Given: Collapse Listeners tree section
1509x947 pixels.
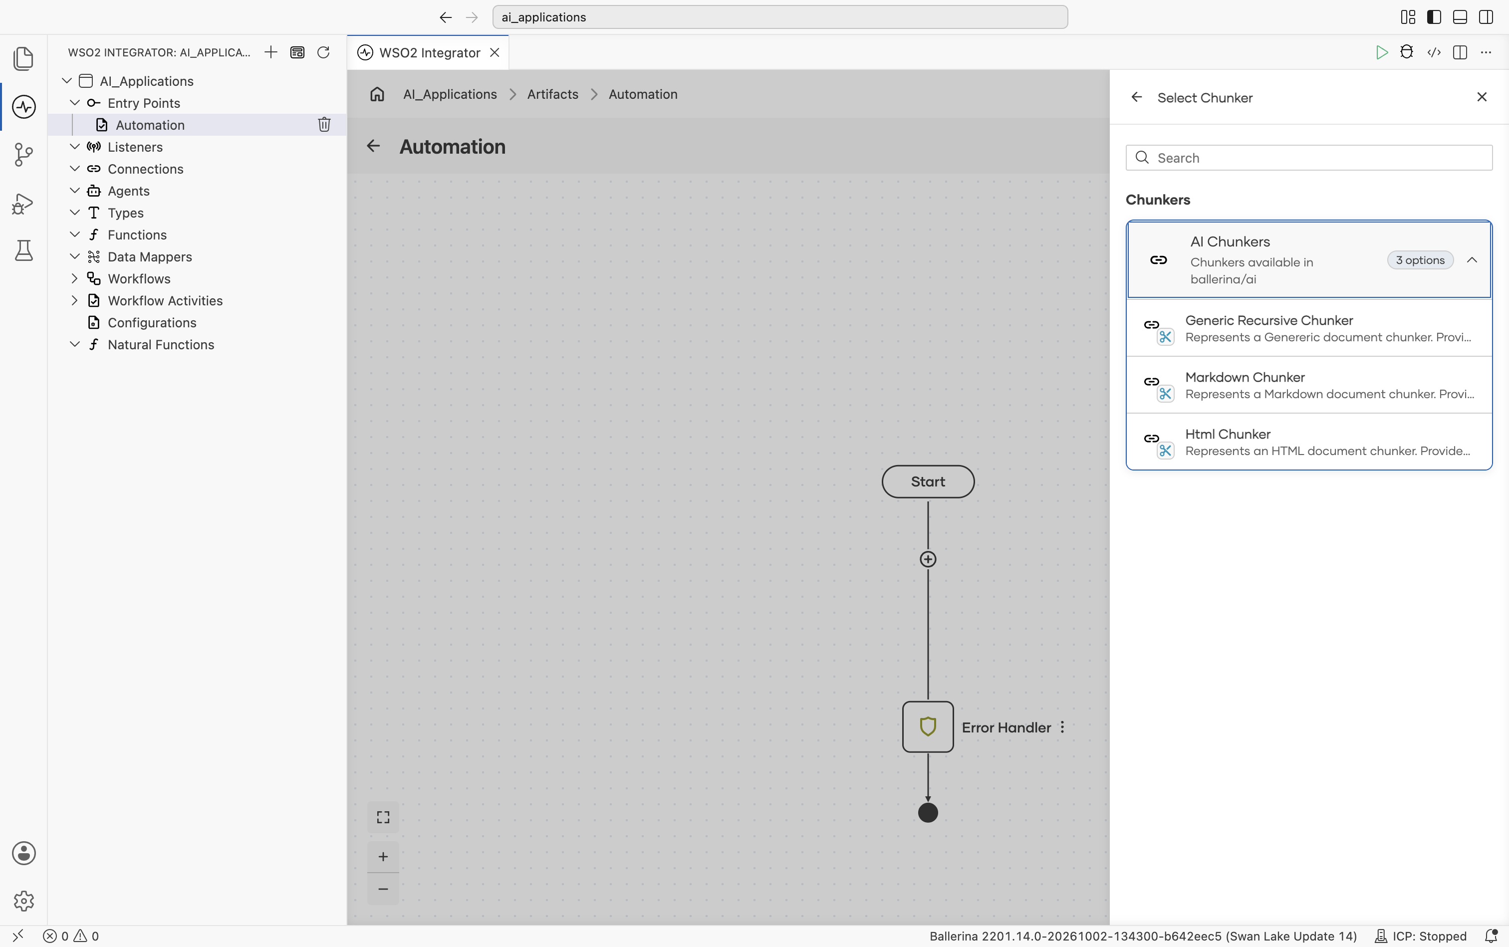Looking at the screenshot, I should click(x=74, y=147).
